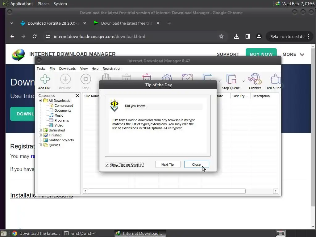Click the workspace switcher in bottom panel
Viewport: 316px width, 237px height.
tap(281, 233)
